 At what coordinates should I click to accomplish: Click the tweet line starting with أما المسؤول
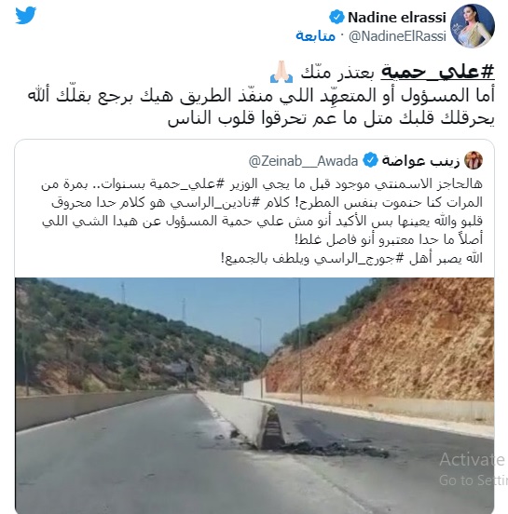coord(261,96)
